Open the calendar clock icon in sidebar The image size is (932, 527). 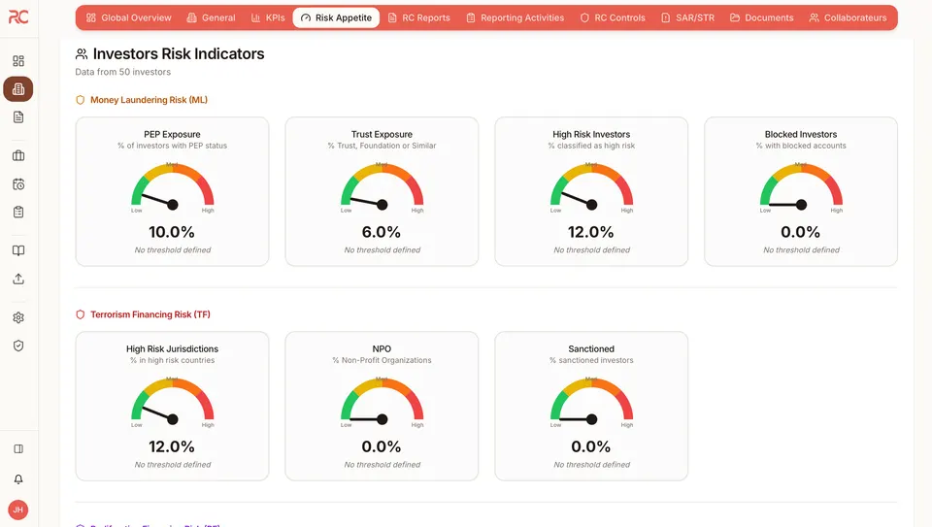pyautogui.click(x=18, y=184)
